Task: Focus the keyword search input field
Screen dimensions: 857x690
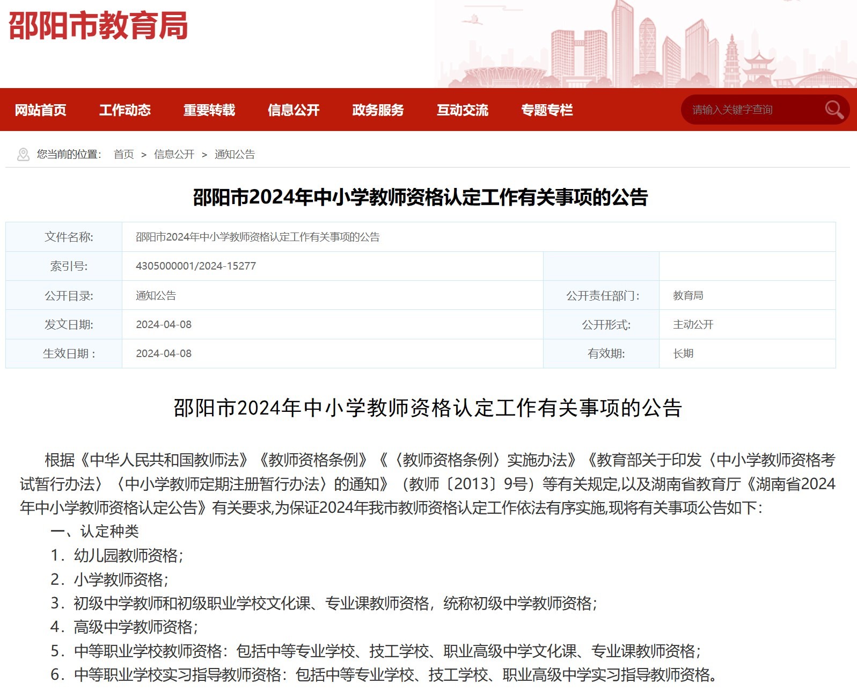Action: click(x=751, y=110)
